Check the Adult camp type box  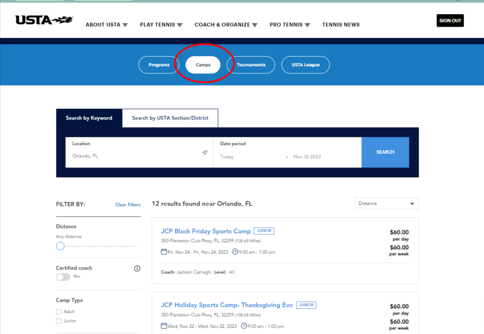point(59,312)
